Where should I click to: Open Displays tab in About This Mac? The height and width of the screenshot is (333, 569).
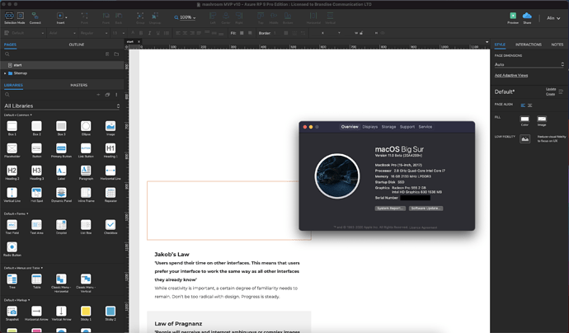point(369,127)
